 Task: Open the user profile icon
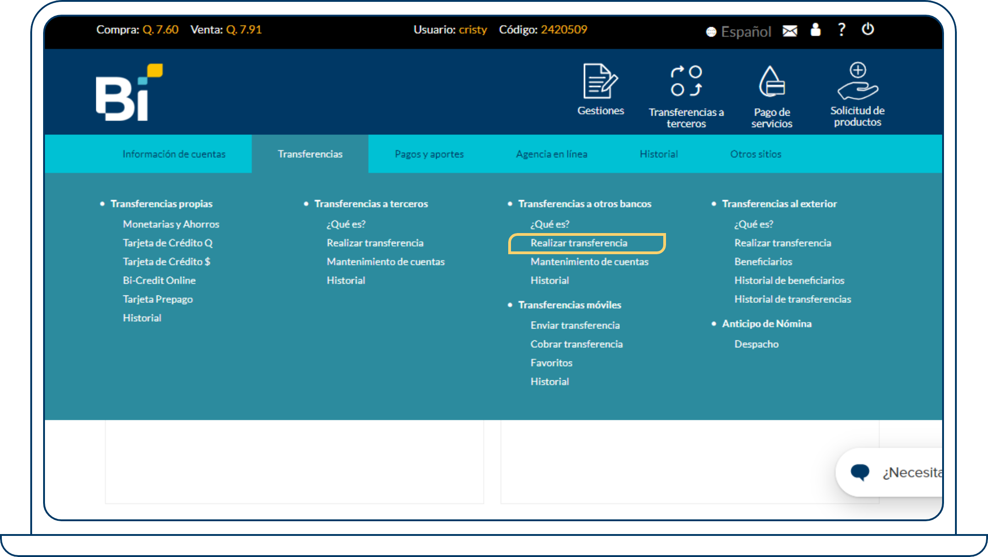816,30
